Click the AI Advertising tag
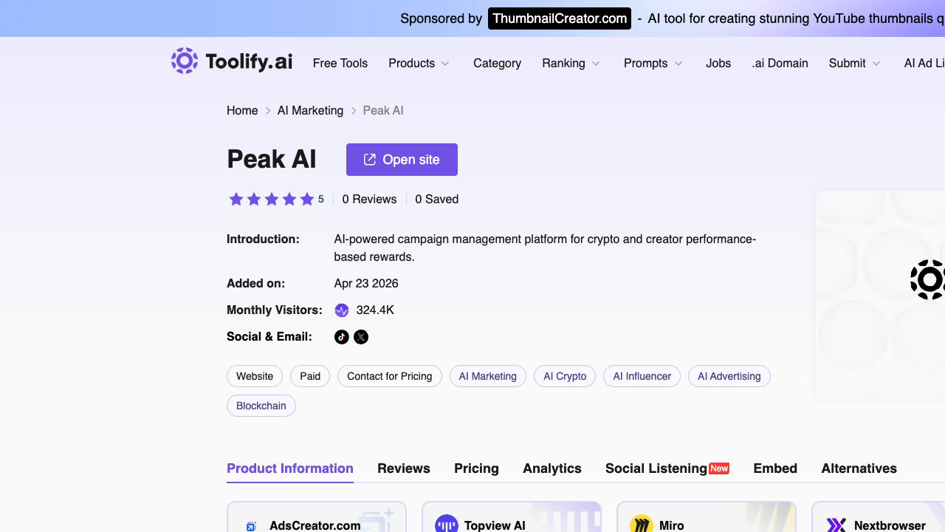This screenshot has height=532, width=945. pos(729,376)
